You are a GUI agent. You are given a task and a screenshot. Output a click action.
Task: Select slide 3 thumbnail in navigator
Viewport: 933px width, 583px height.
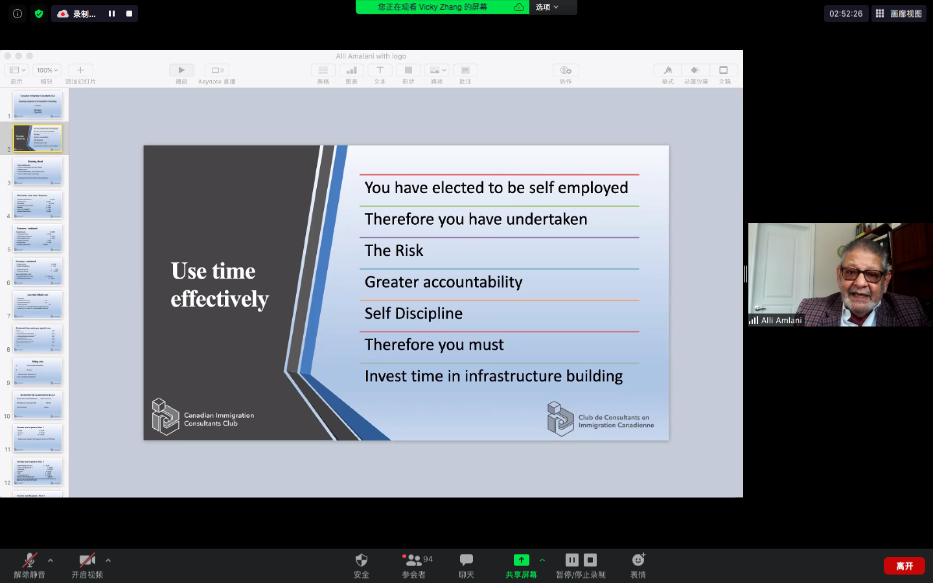click(38, 172)
